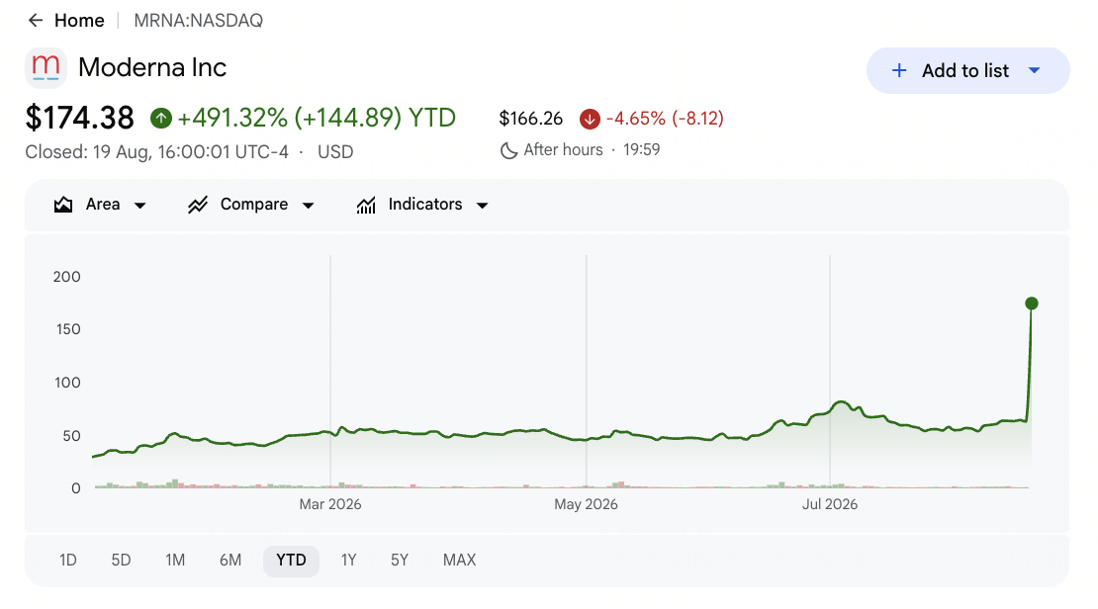This screenshot has height=609, width=1098.
Task: Click the red after-hours down-arrow icon
Action: 590,119
